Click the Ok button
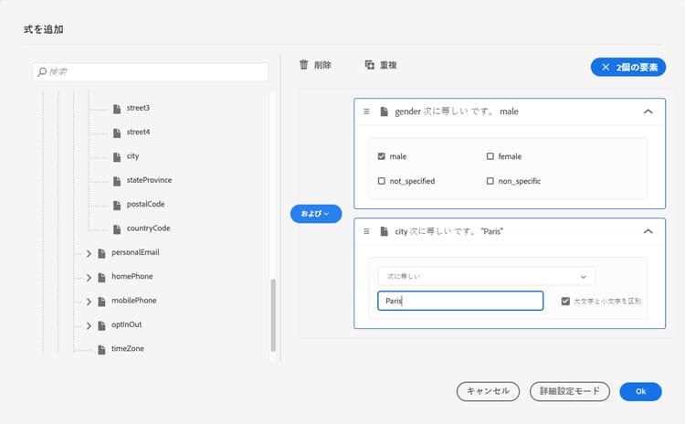The height and width of the screenshot is (424, 685). pos(640,391)
